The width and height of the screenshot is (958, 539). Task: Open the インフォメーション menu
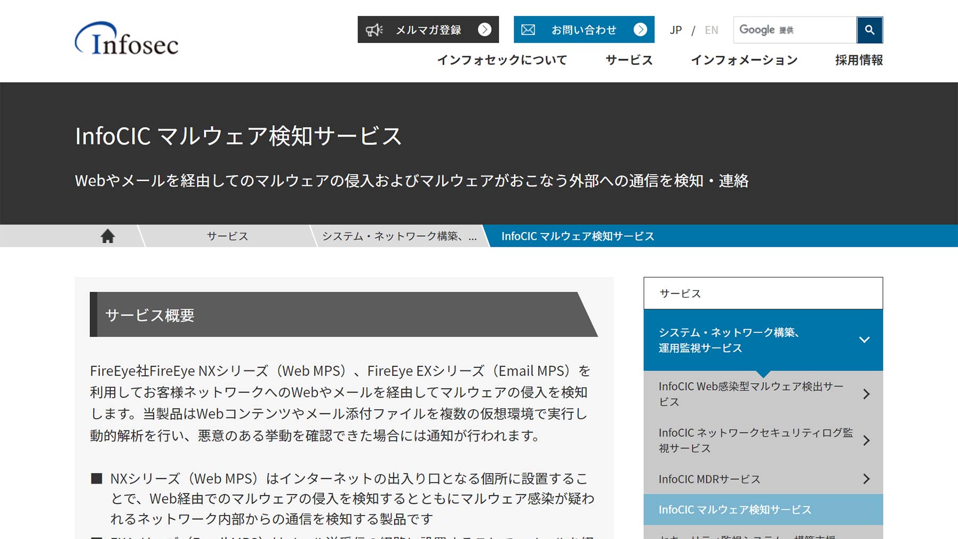point(744,60)
